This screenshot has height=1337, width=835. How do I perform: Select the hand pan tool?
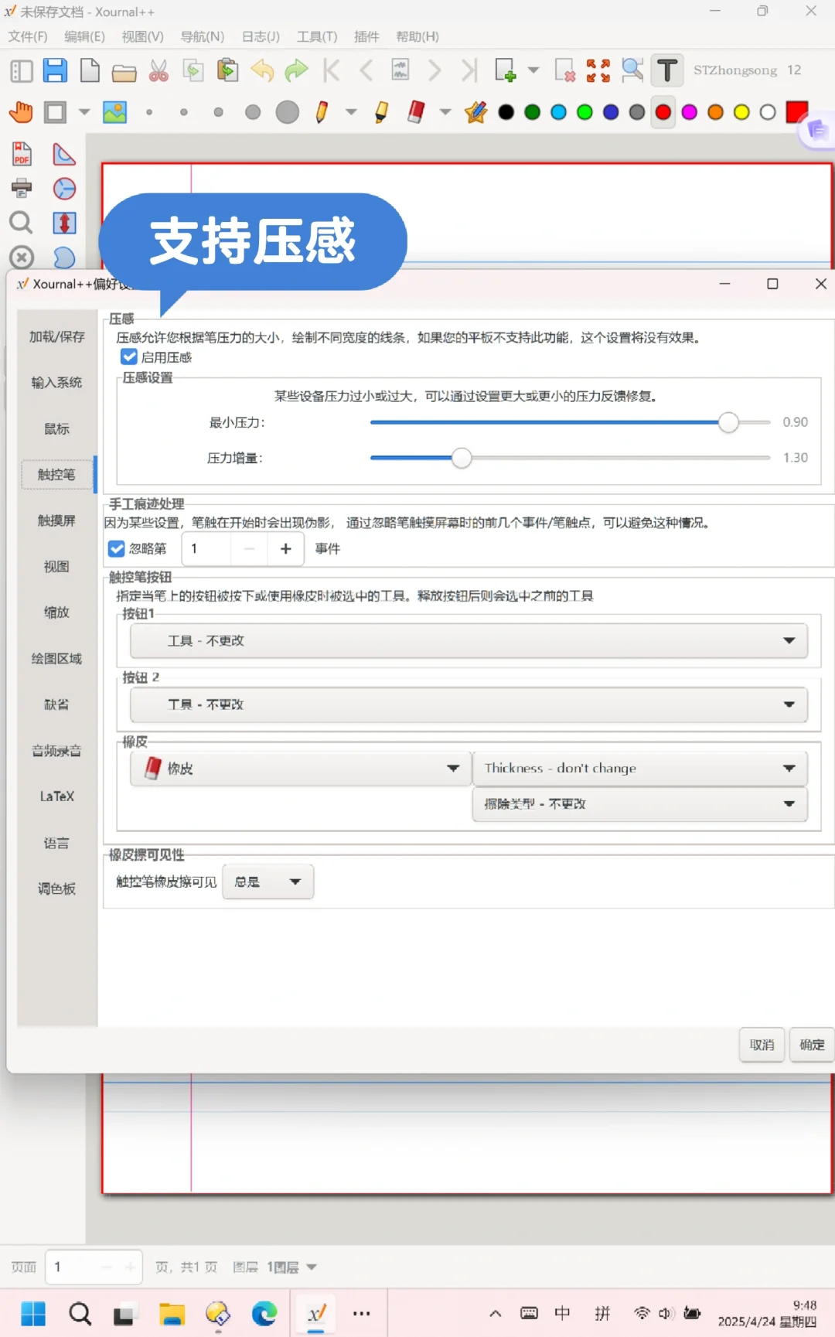pos(21,112)
